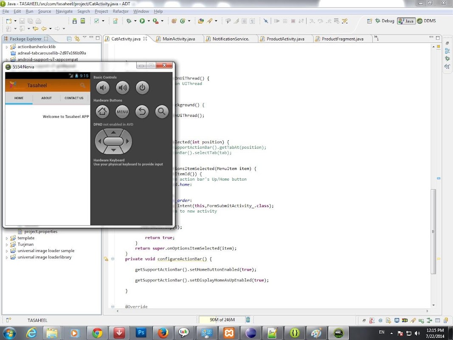Screen dimensions: 453x340
Task: Click the Run External Tools icon
Action: [x=155, y=21]
